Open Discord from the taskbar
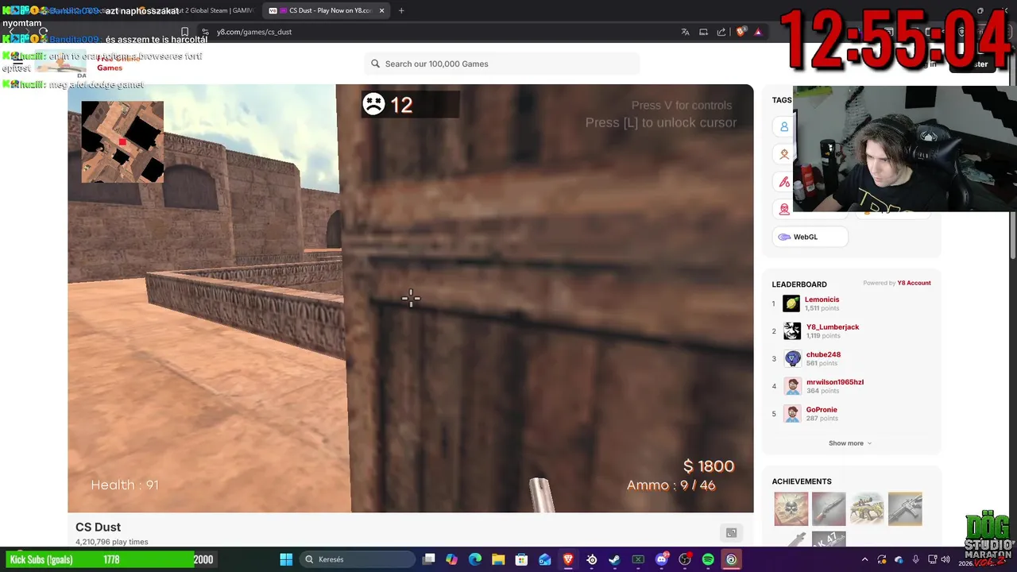This screenshot has height=572, width=1017. point(662,559)
